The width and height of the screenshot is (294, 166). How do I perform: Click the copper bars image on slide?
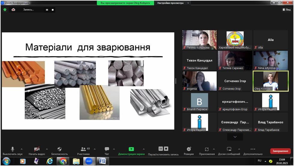pos(23,74)
